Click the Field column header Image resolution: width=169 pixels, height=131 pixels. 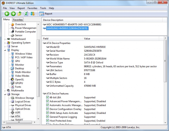point(62,38)
